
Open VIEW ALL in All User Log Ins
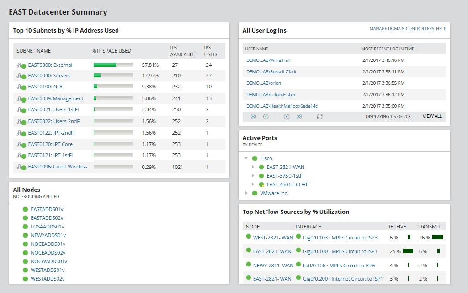tap(431, 116)
